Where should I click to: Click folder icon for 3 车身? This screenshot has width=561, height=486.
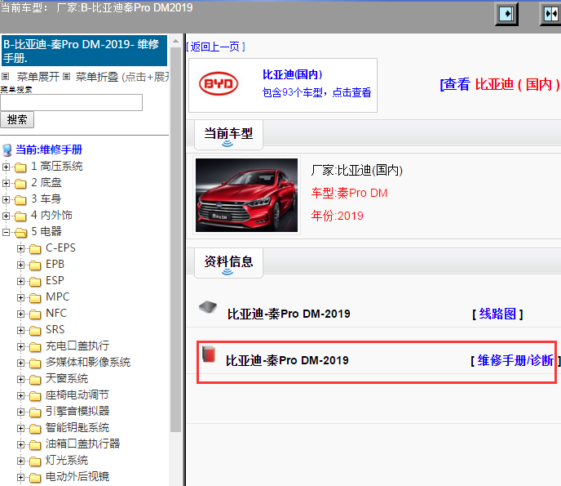pos(20,200)
